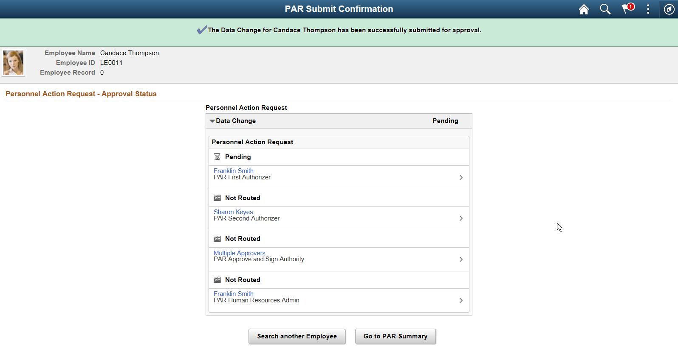Open Franklin Smith Human Resources Admin link
Viewport: 678px width, 349px height.
pos(233,294)
